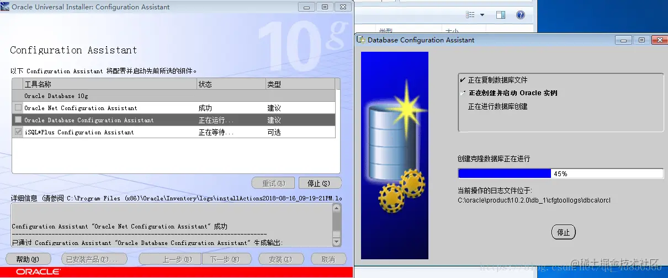Expand the view options dropdown arrow in Explorer
This screenshot has width=668, height=278.
tap(482, 15)
